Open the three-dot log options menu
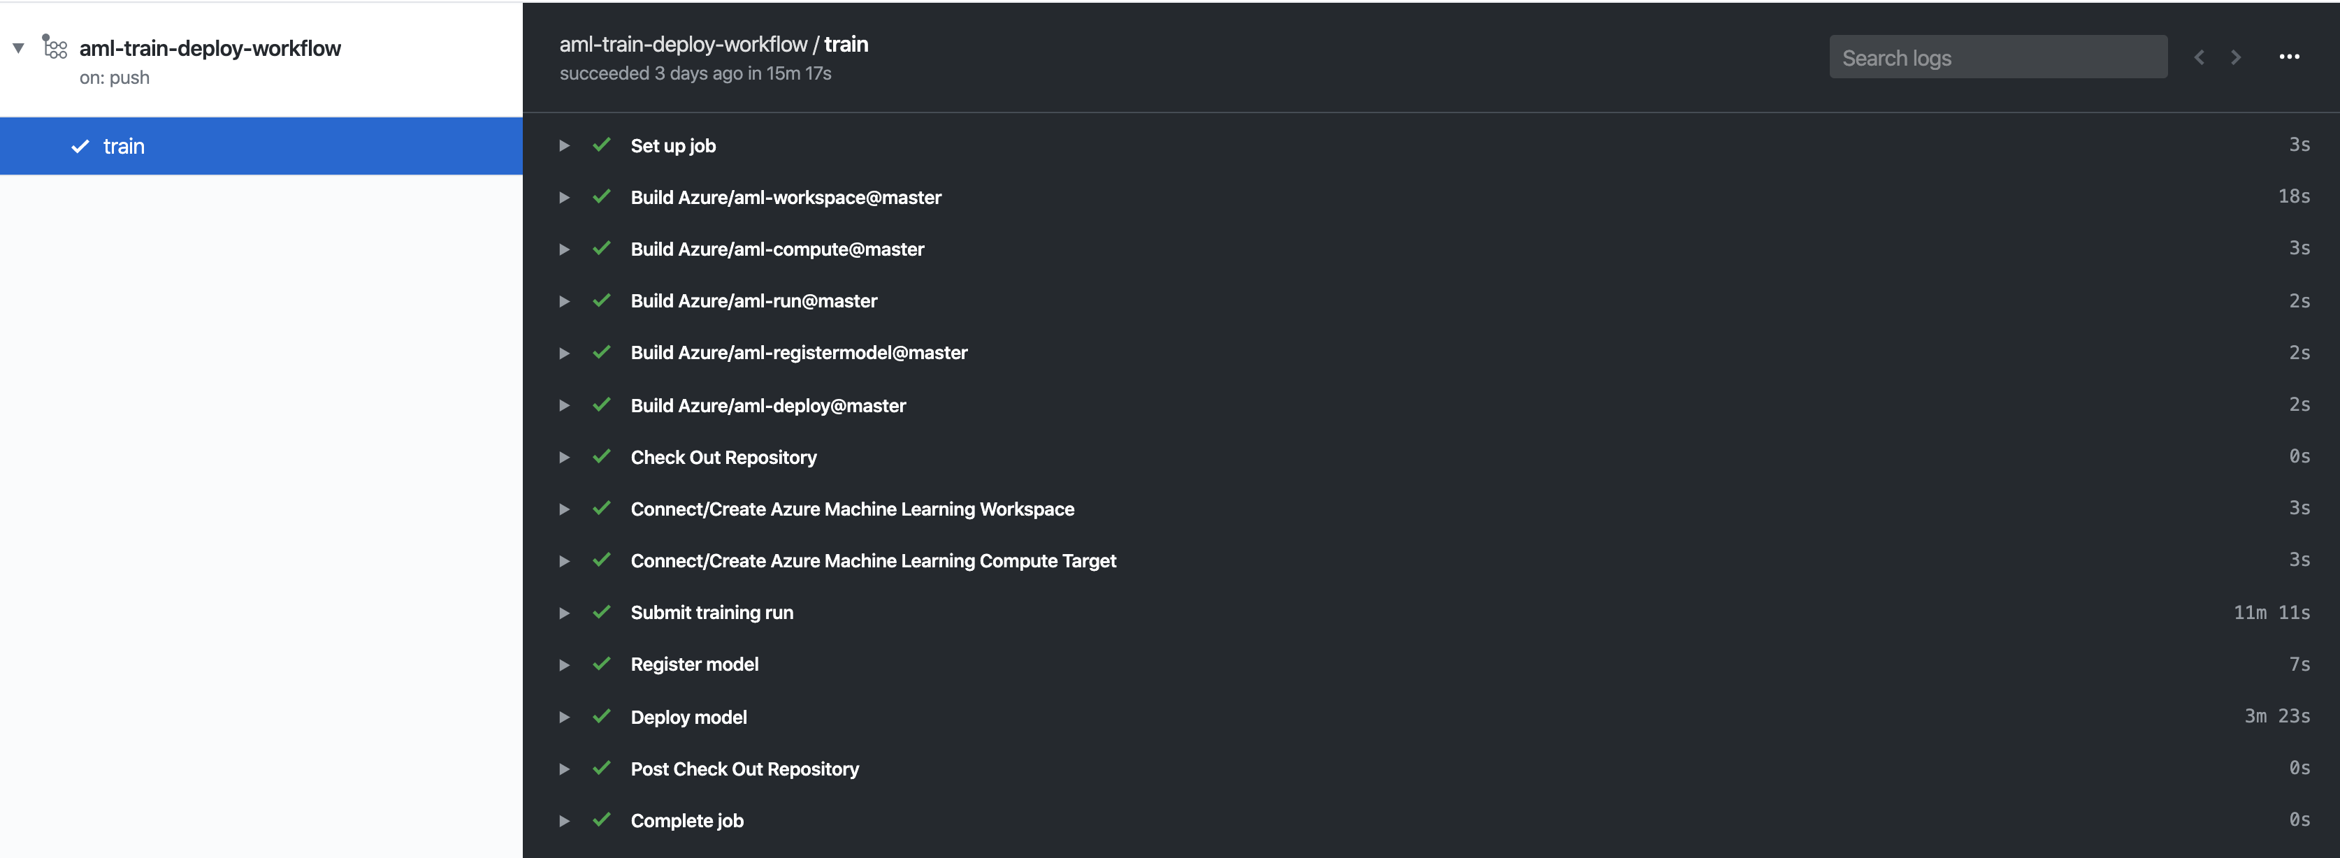The image size is (2340, 858). [2289, 57]
